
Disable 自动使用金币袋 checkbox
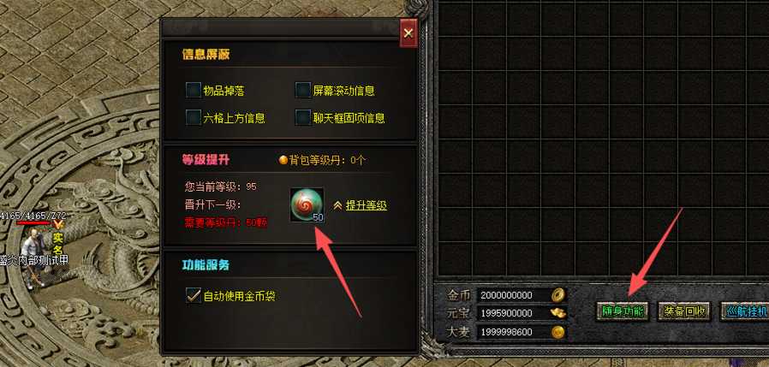(x=194, y=295)
